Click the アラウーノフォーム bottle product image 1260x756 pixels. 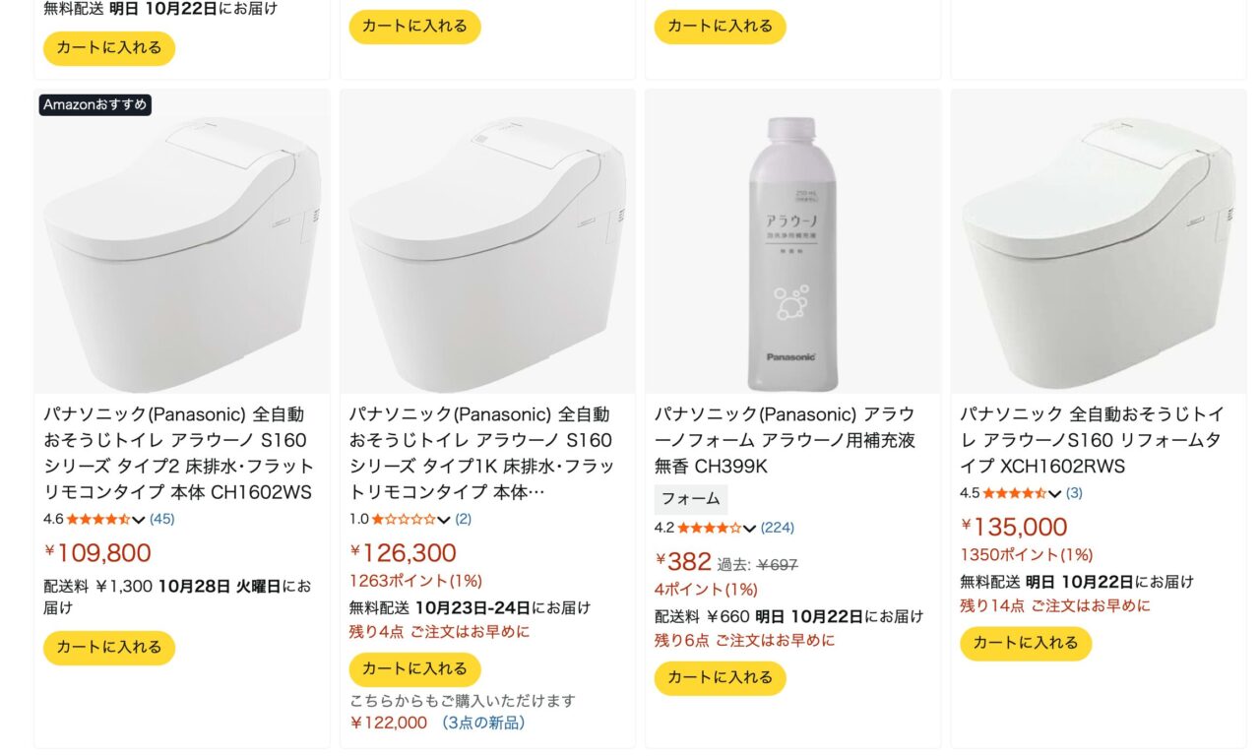coord(792,242)
